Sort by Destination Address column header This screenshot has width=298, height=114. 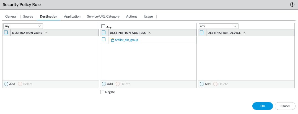[x=128, y=33]
